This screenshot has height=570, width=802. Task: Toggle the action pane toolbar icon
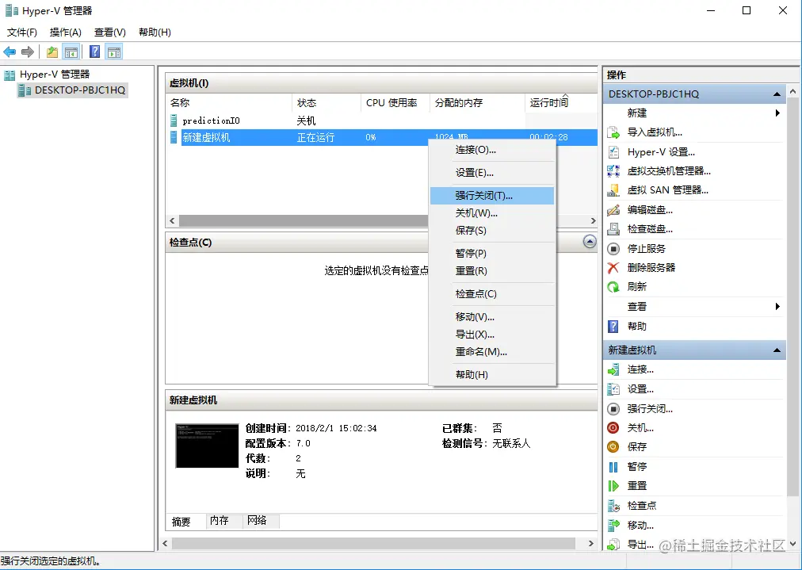click(114, 52)
